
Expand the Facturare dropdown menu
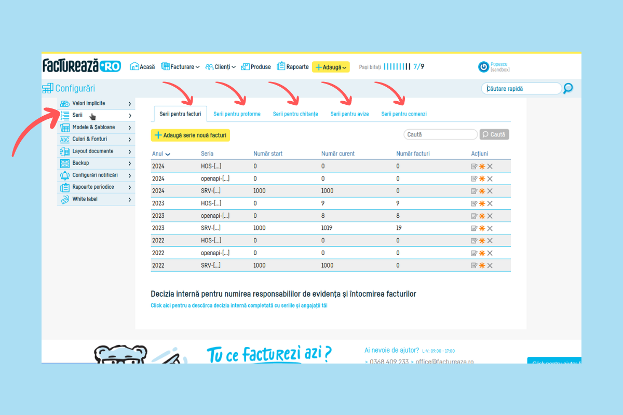click(x=180, y=67)
